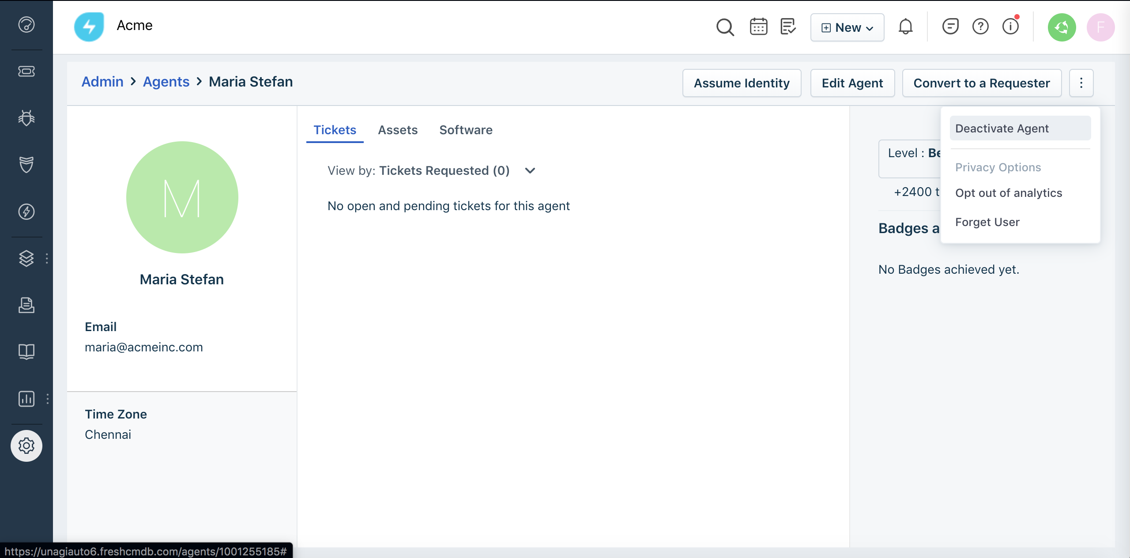Switch to the Software tab

tap(466, 130)
